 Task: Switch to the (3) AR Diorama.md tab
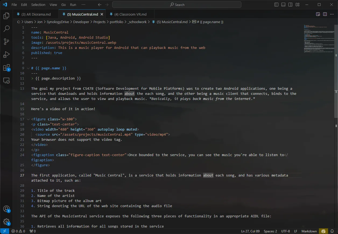tap(36, 14)
